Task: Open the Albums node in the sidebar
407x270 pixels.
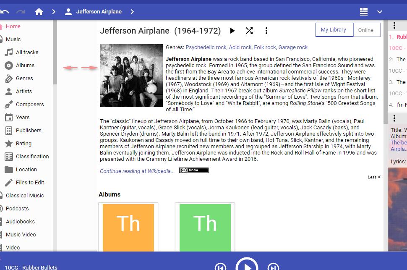Action: (x=25, y=66)
